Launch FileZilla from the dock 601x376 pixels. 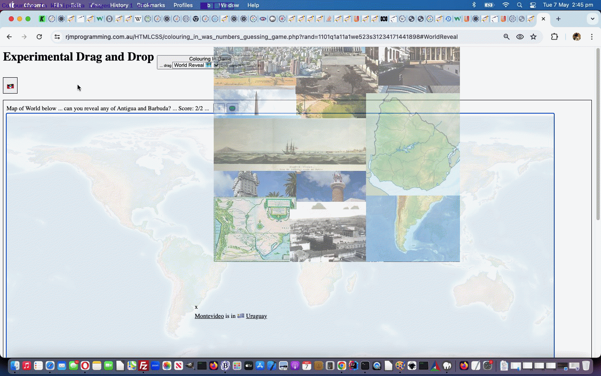click(x=144, y=366)
